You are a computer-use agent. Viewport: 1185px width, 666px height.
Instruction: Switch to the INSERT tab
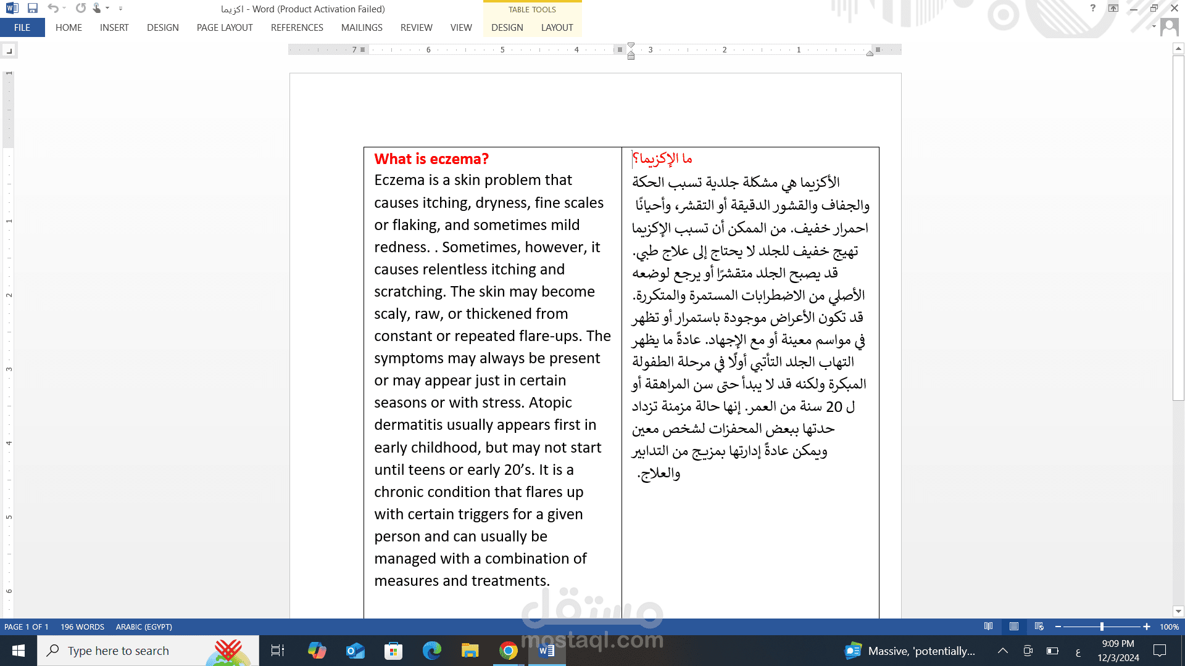pyautogui.click(x=114, y=28)
